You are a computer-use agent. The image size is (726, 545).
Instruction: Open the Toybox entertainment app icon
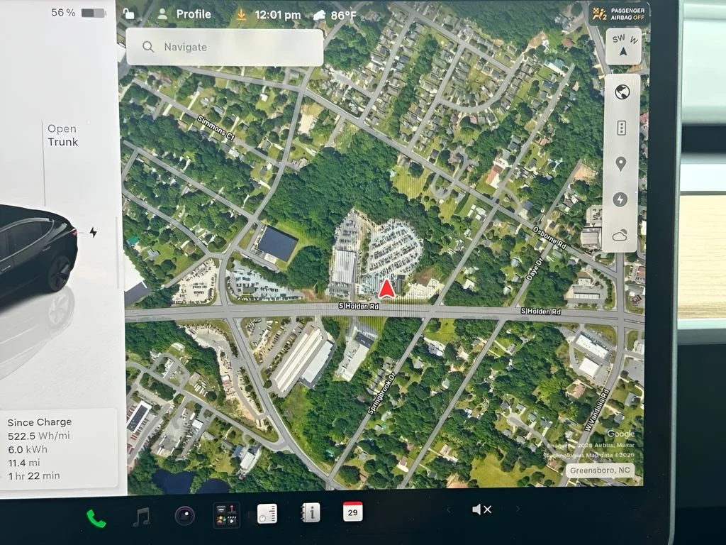pos(226,515)
